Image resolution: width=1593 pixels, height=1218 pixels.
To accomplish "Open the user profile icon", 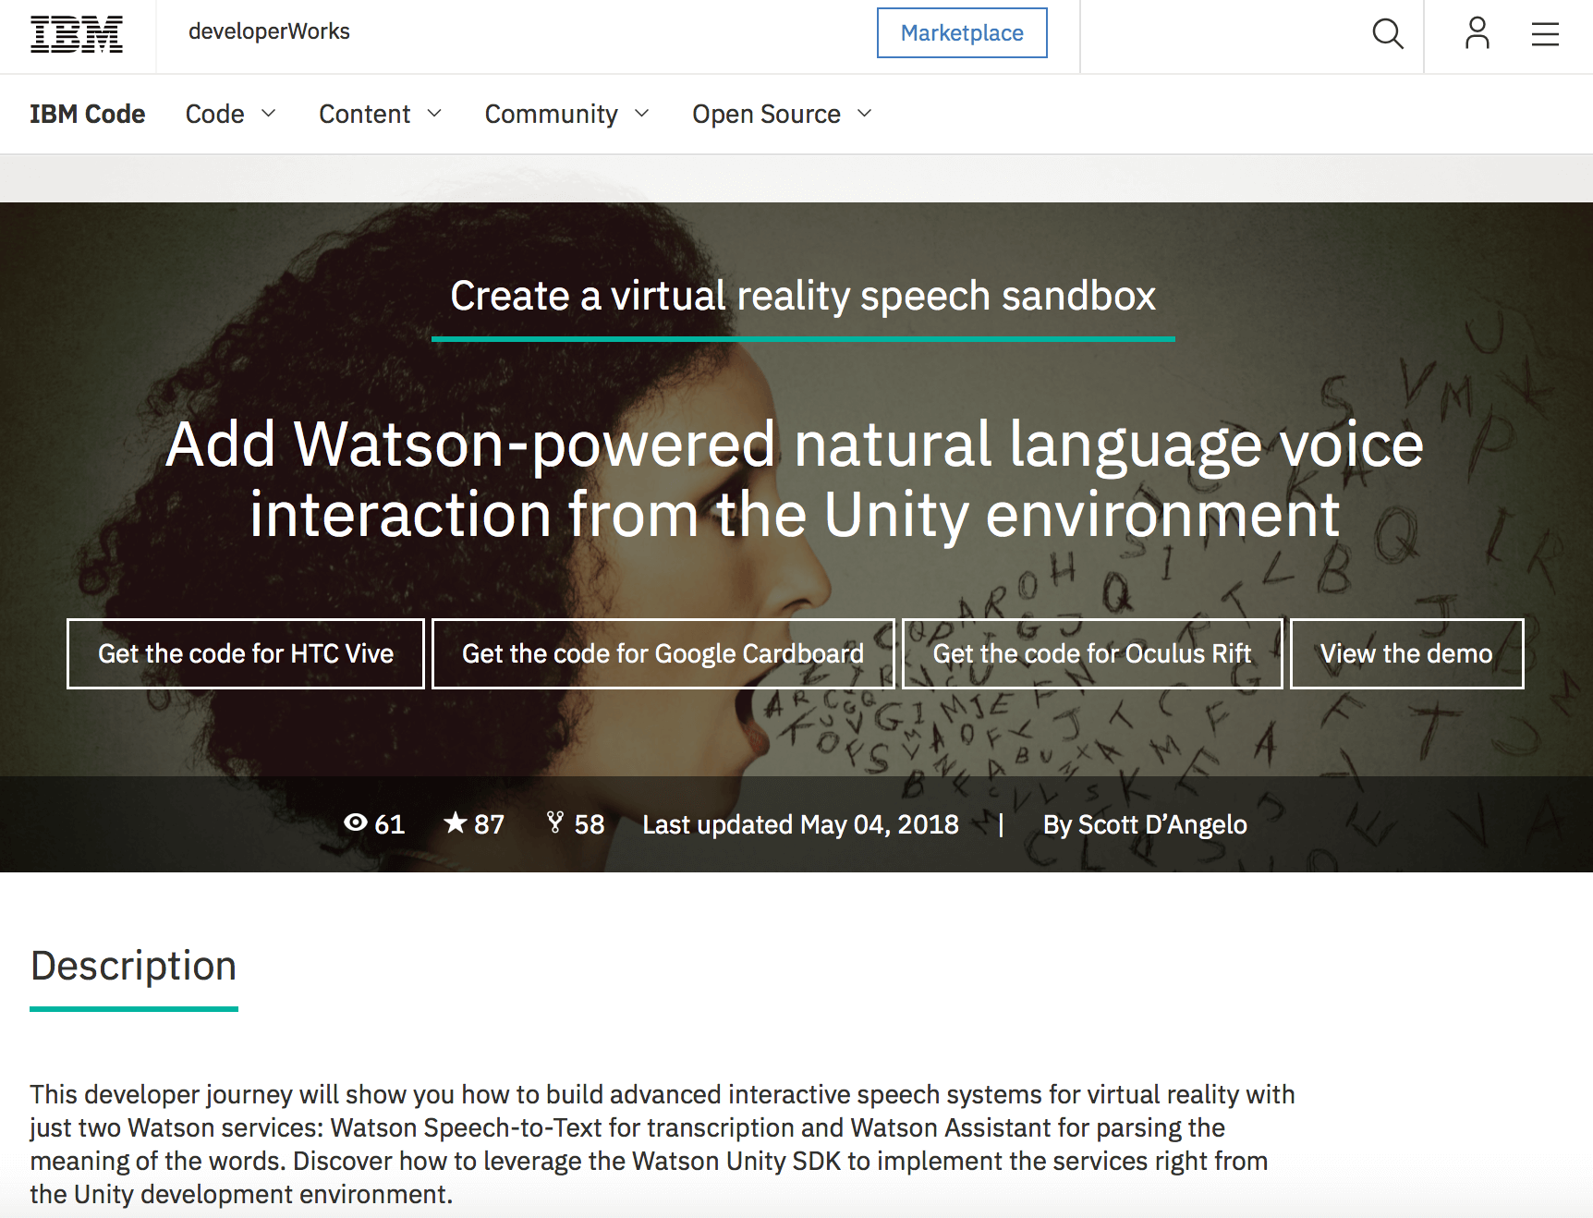I will 1477,33.
